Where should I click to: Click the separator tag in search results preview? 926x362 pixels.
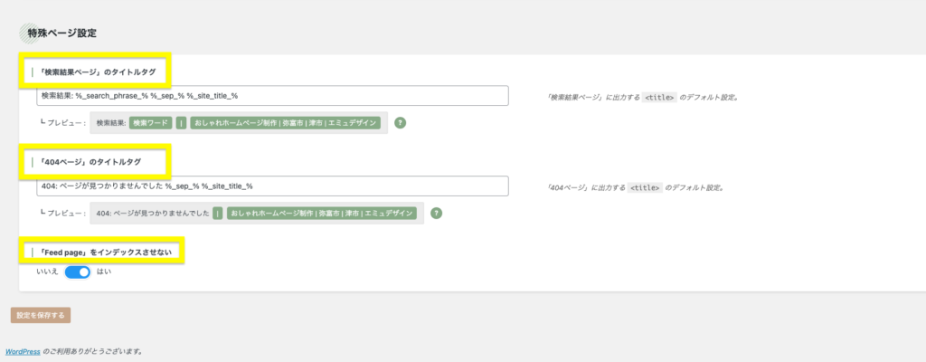pyautogui.click(x=181, y=122)
